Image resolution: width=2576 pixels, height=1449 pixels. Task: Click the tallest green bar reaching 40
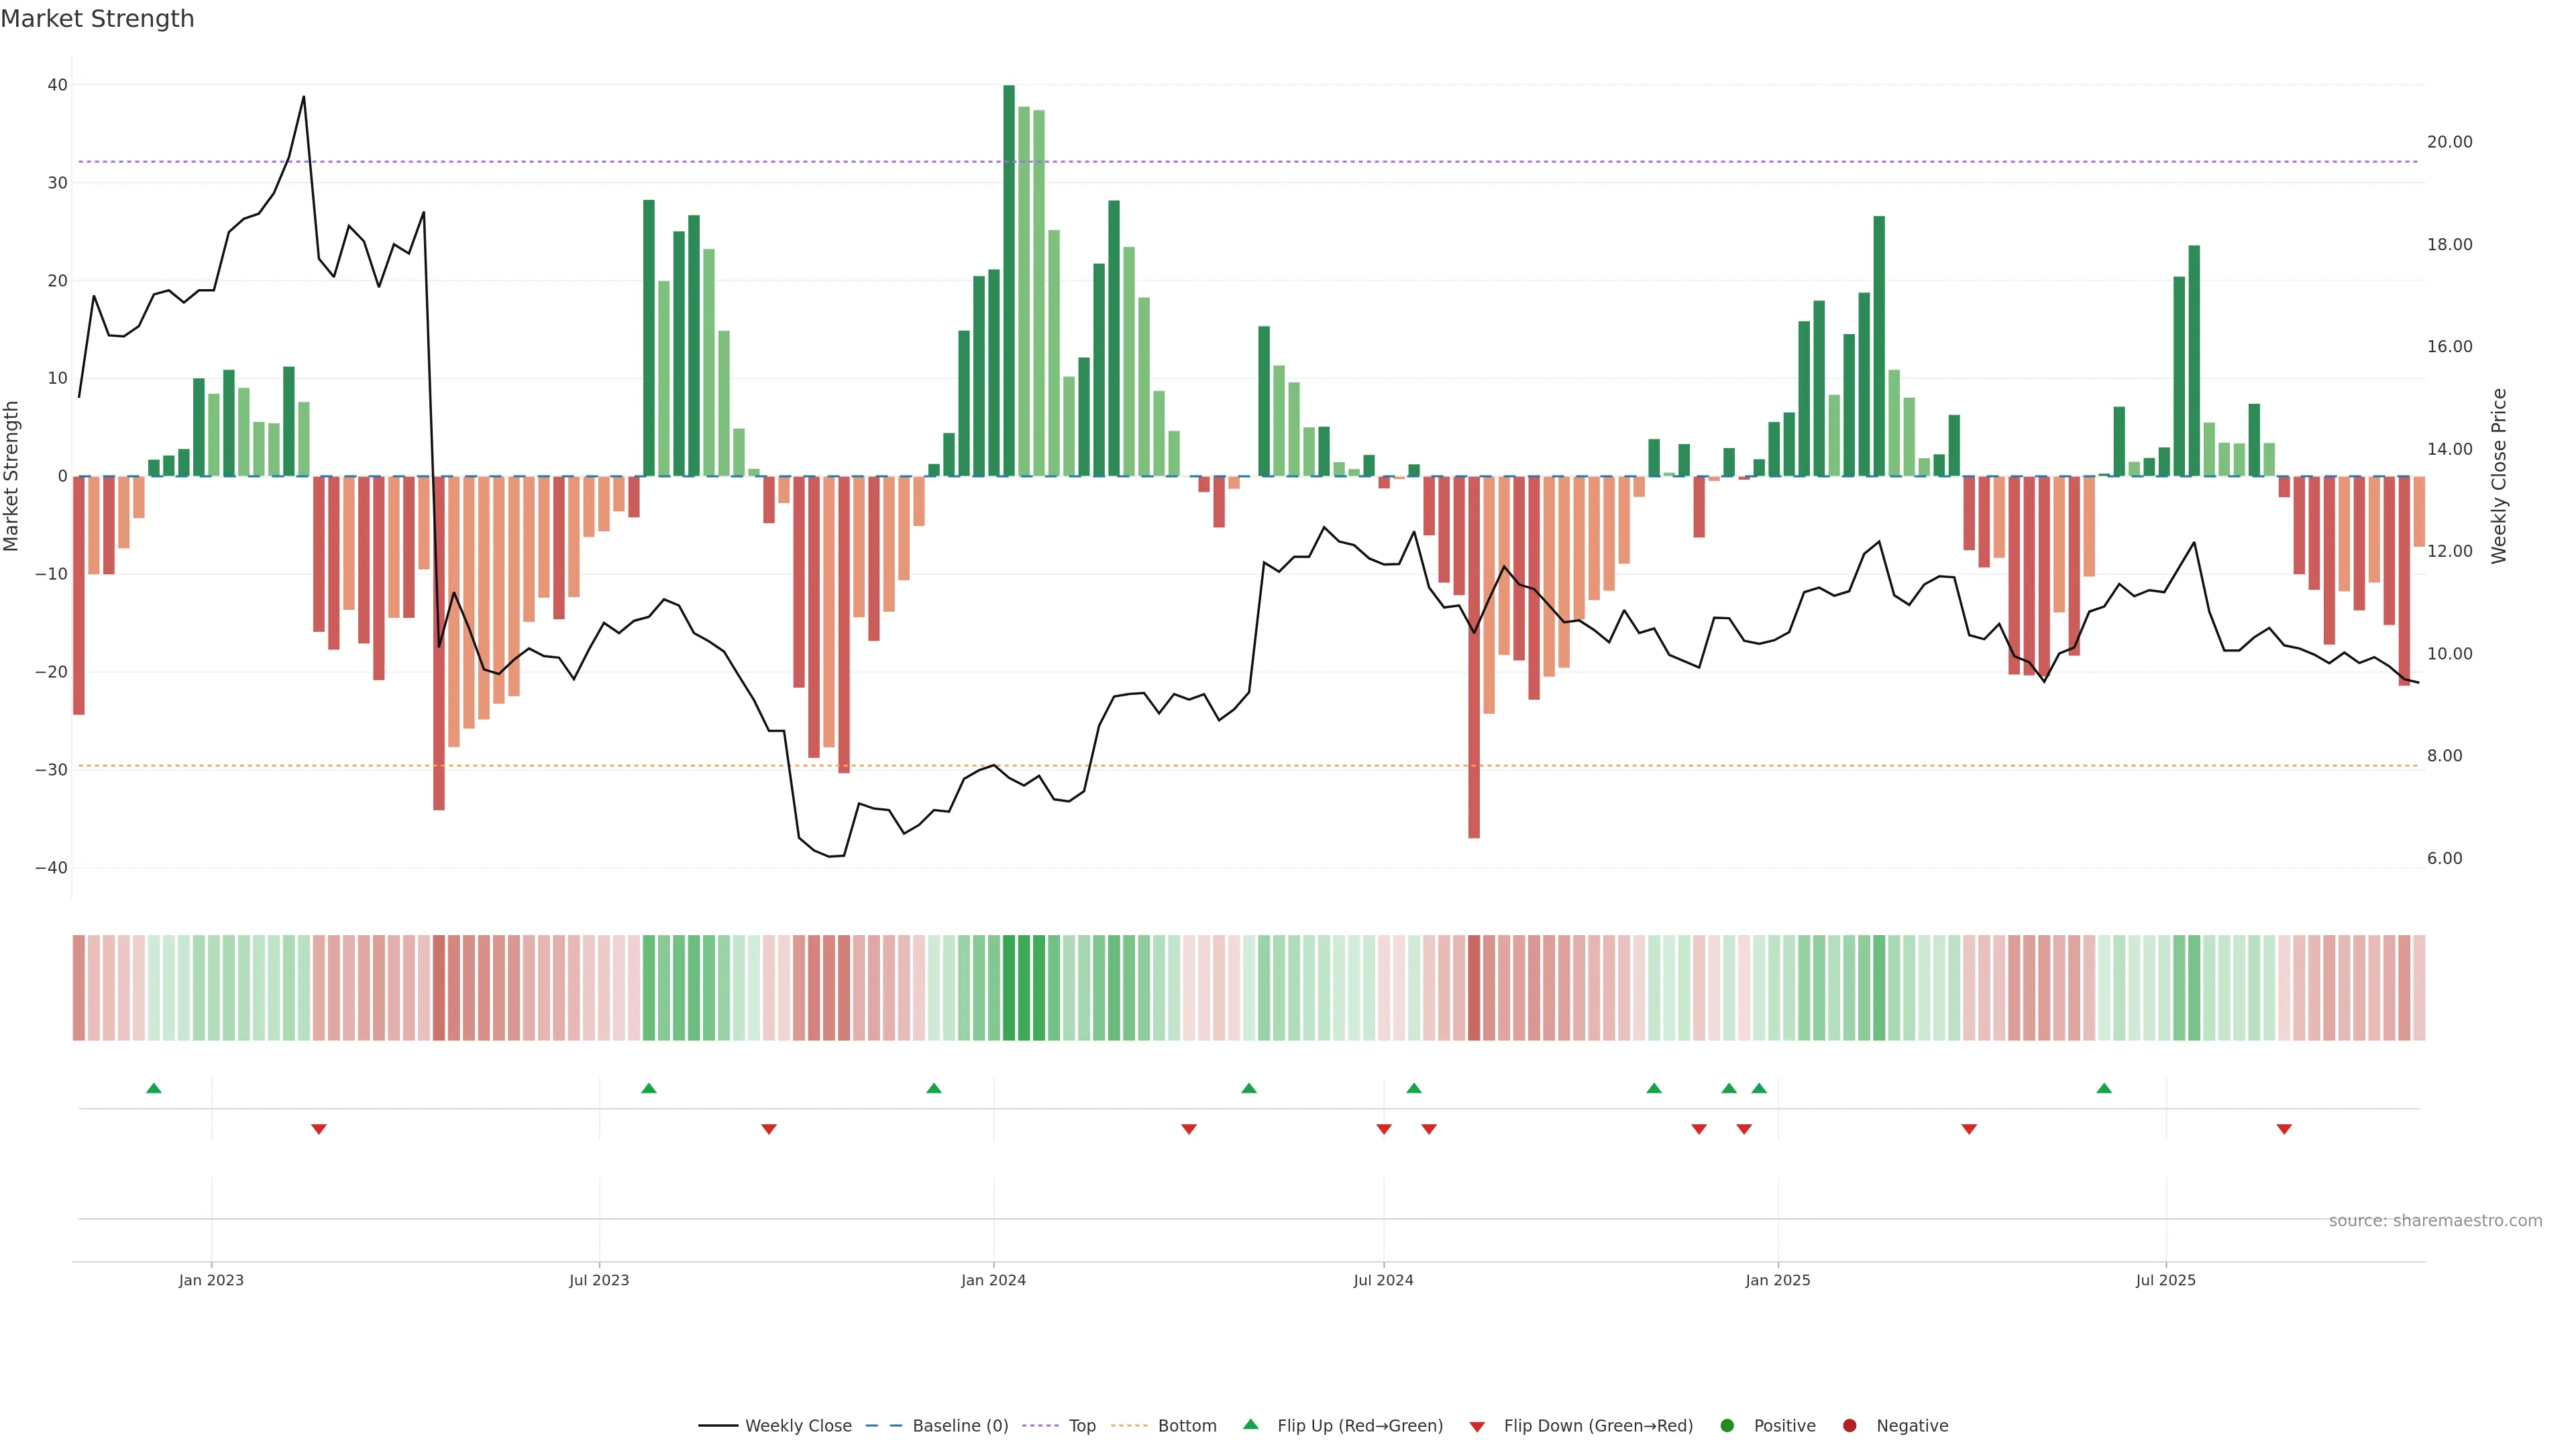point(1009,280)
